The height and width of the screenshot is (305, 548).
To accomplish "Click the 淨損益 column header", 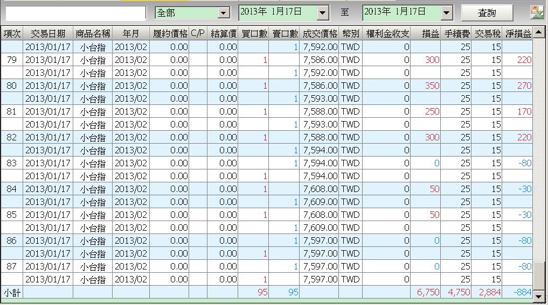I will coord(518,33).
